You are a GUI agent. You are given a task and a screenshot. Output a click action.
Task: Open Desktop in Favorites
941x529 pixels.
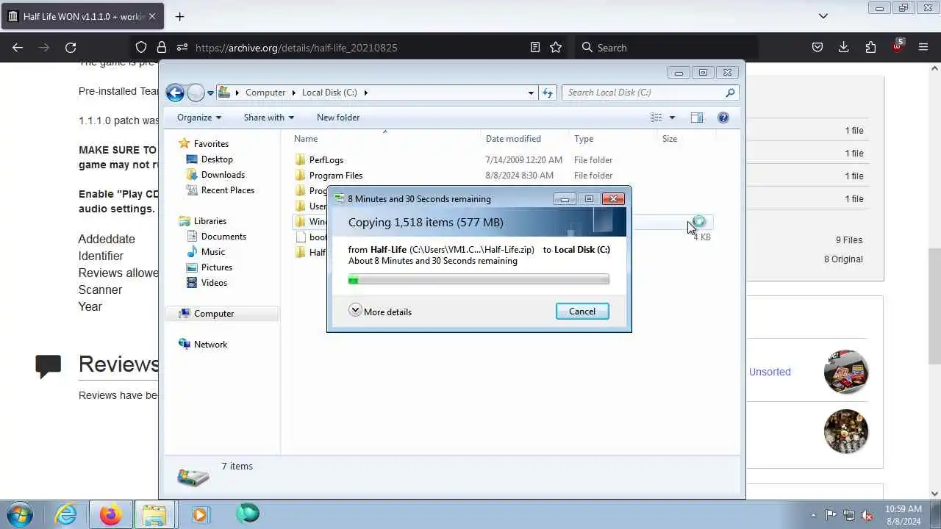click(217, 159)
